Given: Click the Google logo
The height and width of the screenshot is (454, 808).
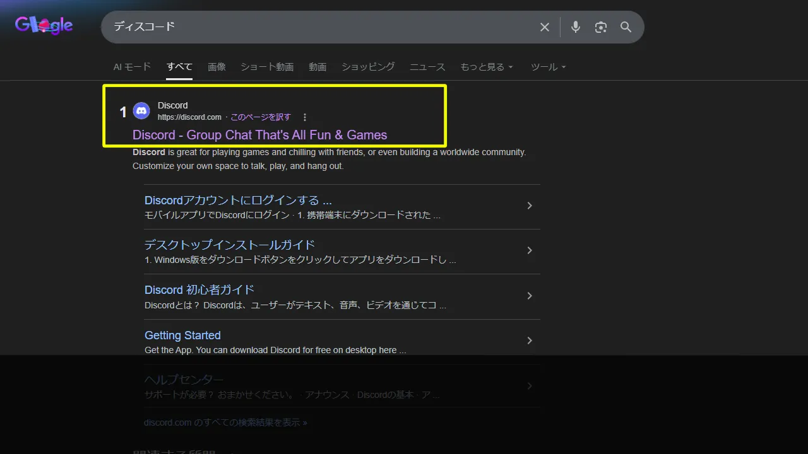Looking at the screenshot, I should [x=42, y=25].
